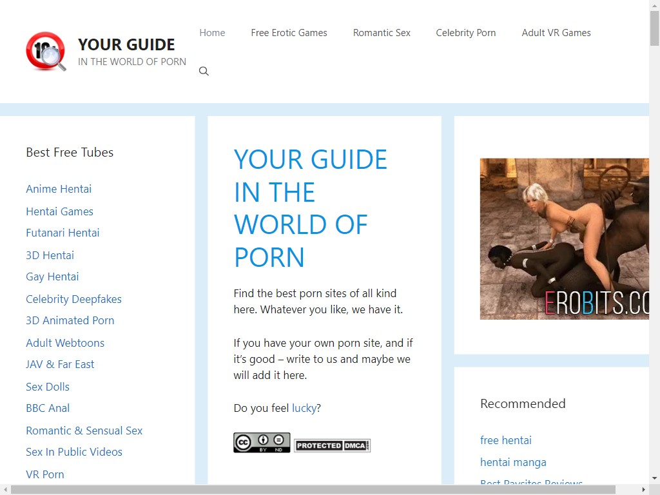Image resolution: width=660 pixels, height=495 pixels.
Task: Open the 3D Hentai link
Action: (x=50, y=255)
